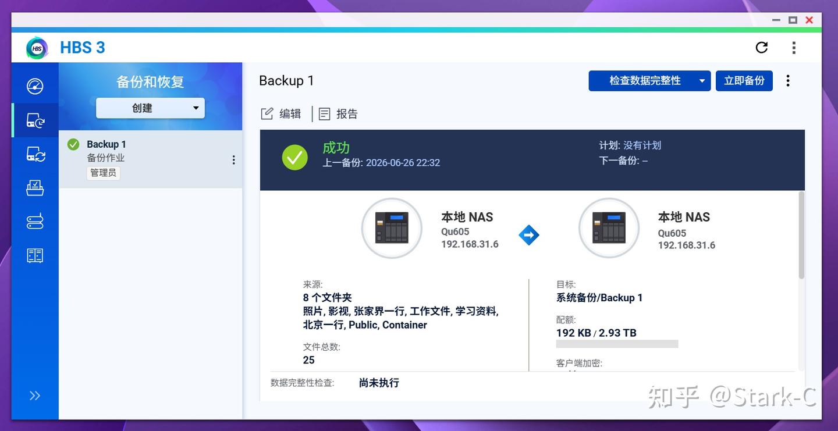Image resolution: width=838 pixels, height=431 pixels.
Task: Open the HBS 3 top-right more menu
Action: [794, 48]
